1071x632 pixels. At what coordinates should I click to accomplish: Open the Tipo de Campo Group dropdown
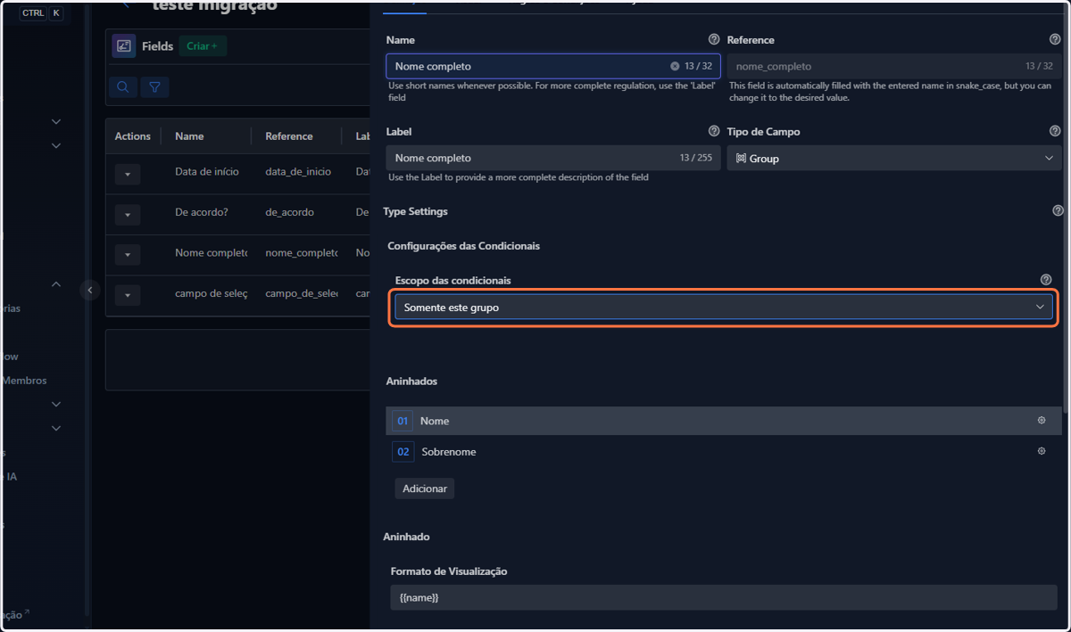(x=894, y=158)
